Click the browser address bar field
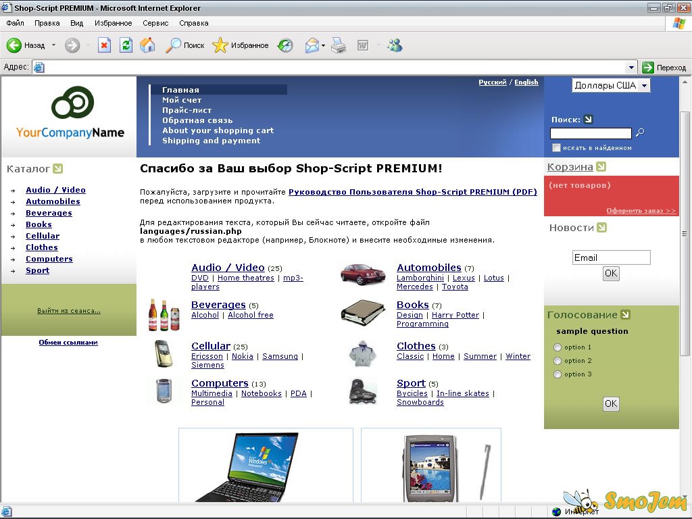692x519 pixels. [x=335, y=67]
